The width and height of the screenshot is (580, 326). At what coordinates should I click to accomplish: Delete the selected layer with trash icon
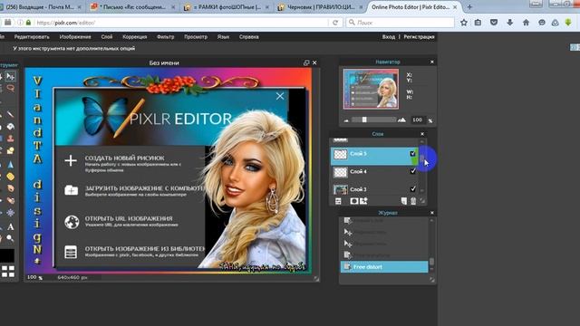413,201
